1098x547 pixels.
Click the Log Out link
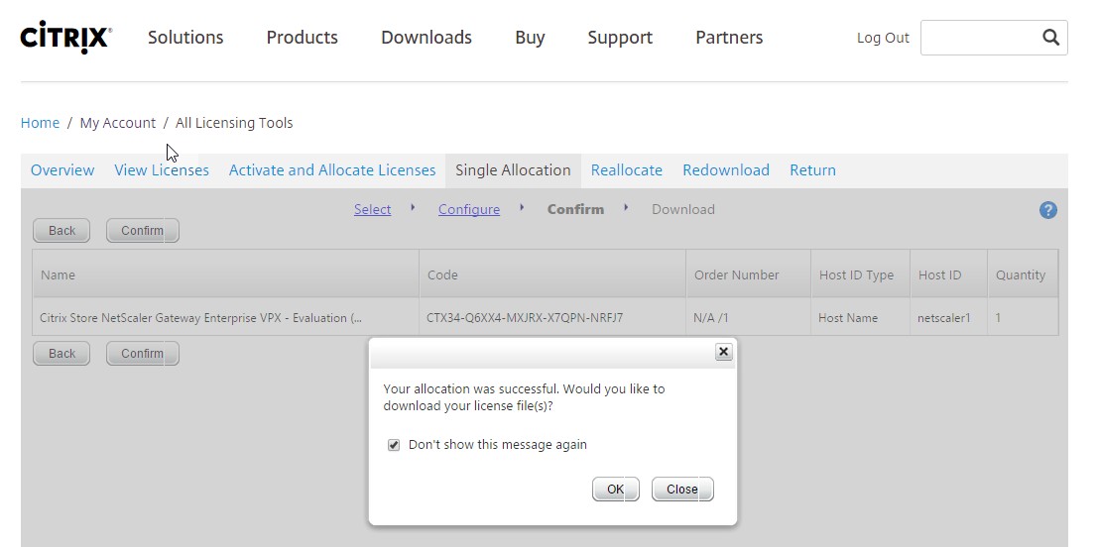tap(882, 38)
